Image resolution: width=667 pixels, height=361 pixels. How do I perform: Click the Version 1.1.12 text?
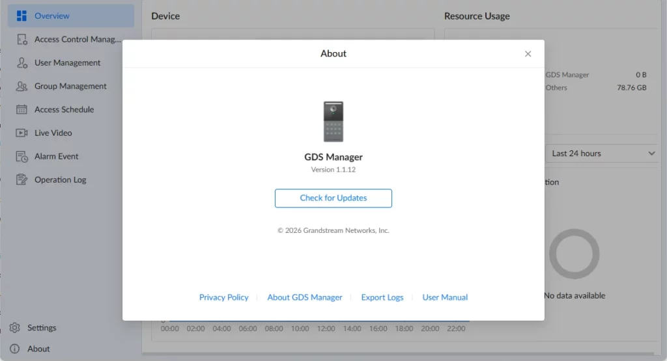point(333,170)
